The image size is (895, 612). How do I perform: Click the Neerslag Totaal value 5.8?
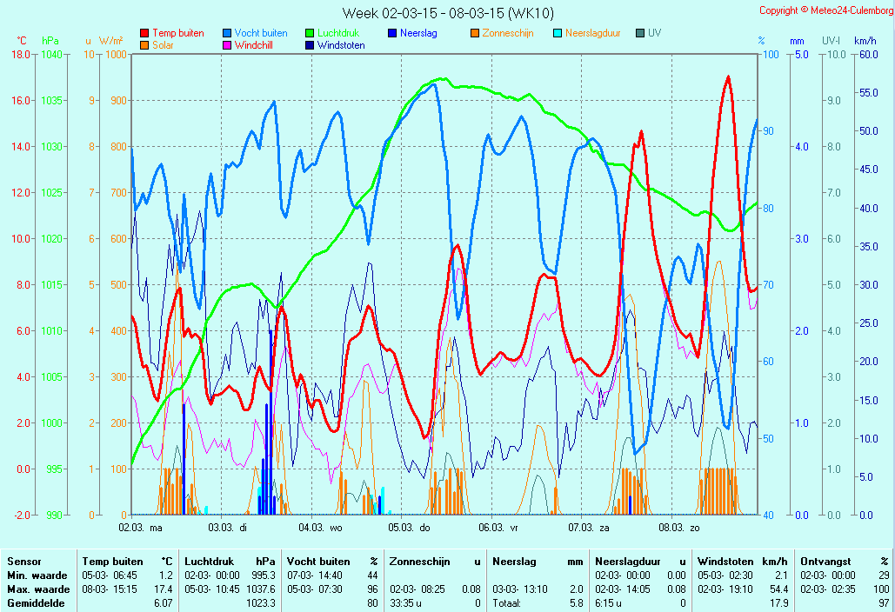point(577,603)
